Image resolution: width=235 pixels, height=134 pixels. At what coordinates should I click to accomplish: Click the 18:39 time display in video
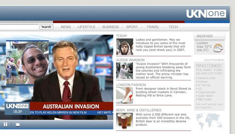[17, 112]
